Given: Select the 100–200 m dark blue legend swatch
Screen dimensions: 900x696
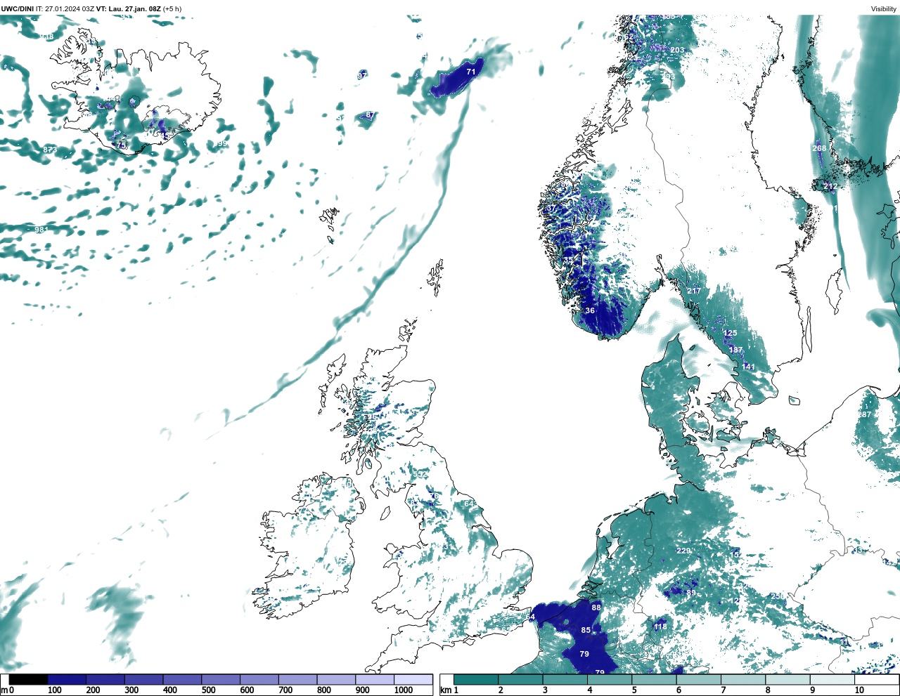Looking at the screenshot, I should tap(67, 679).
